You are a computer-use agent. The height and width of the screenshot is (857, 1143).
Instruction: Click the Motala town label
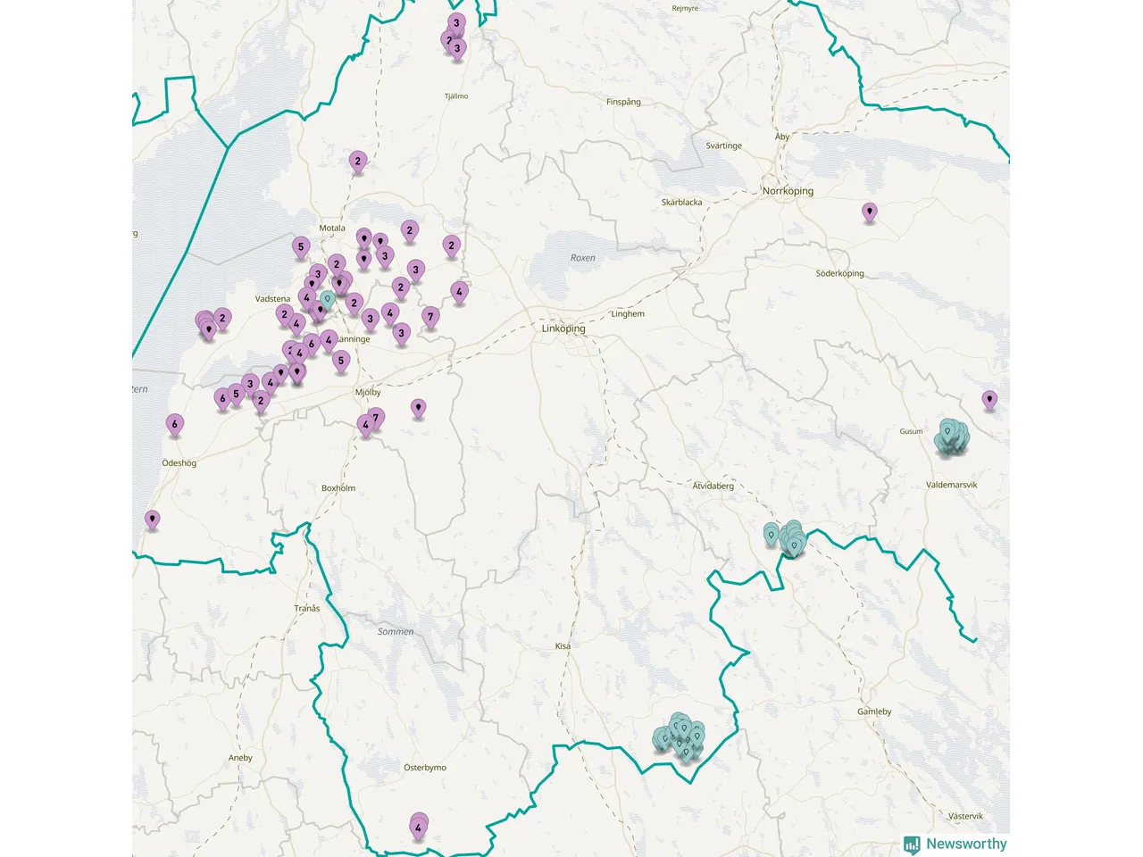[x=332, y=229]
